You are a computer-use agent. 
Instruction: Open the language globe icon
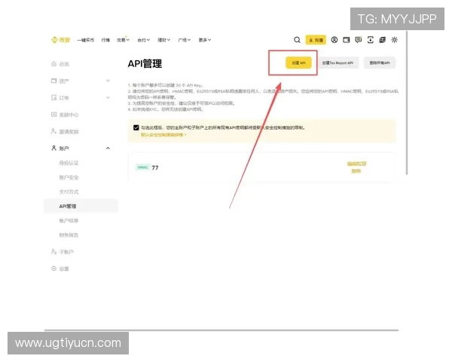(x=382, y=40)
